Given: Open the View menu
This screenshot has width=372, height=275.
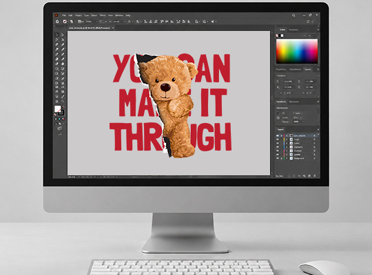Looking at the screenshot, I should 110,15.
